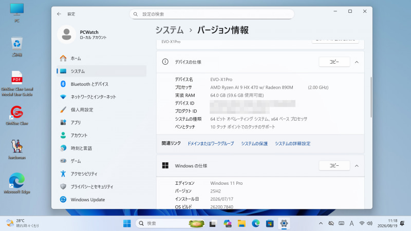Click the PCWatch account avatar
Image resolution: width=411 pixels, height=231 pixels.
click(x=67, y=34)
